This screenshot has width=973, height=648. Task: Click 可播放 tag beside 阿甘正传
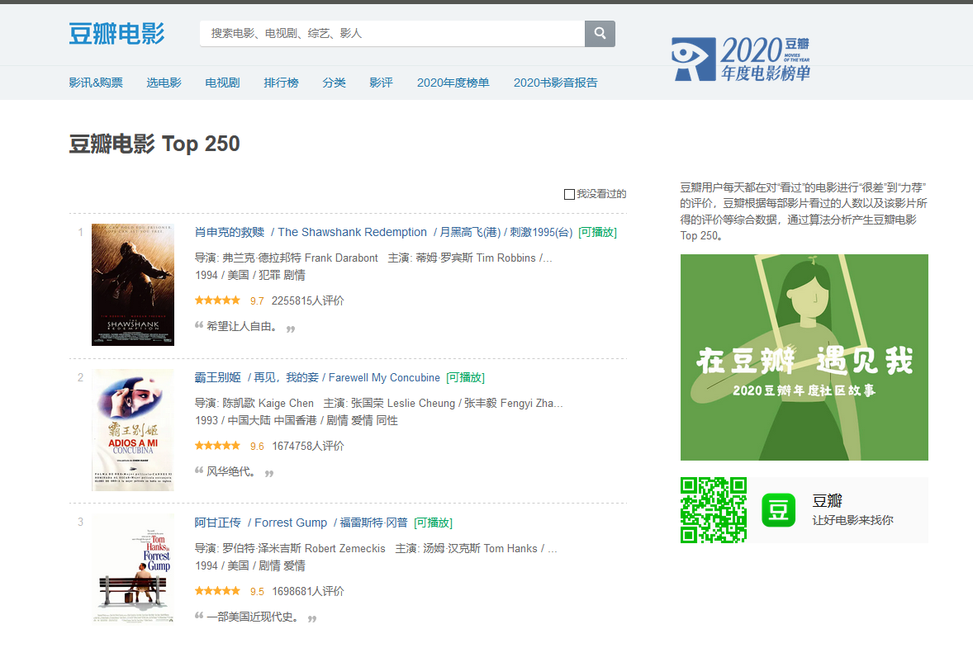pos(433,523)
